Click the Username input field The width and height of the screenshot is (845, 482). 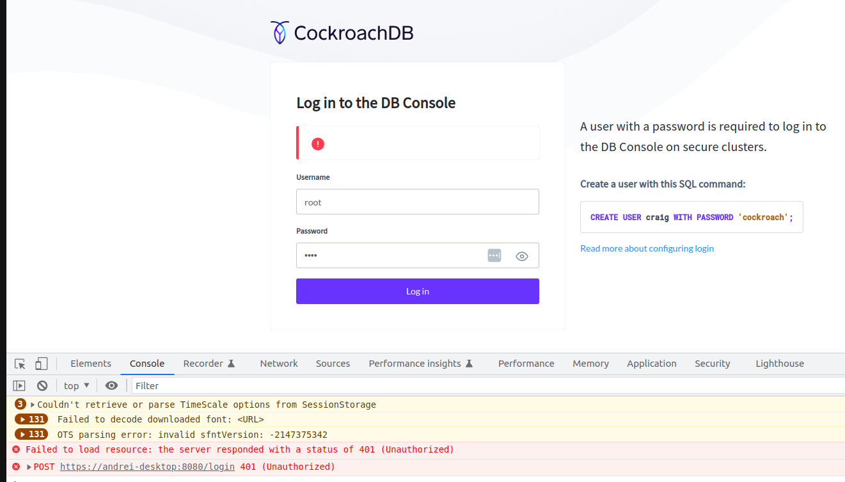(x=418, y=202)
